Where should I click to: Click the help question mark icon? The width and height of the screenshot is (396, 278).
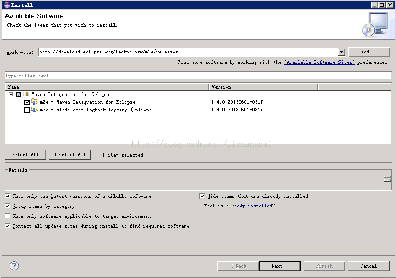[14, 266]
